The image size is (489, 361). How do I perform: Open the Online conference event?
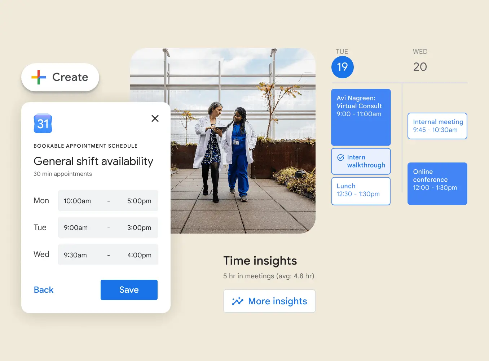(437, 184)
